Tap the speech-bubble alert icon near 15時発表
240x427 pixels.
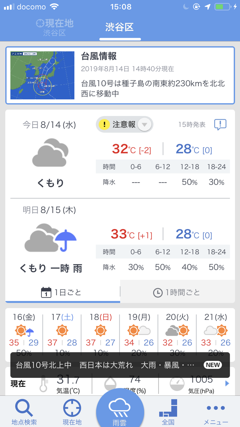[x=220, y=125]
